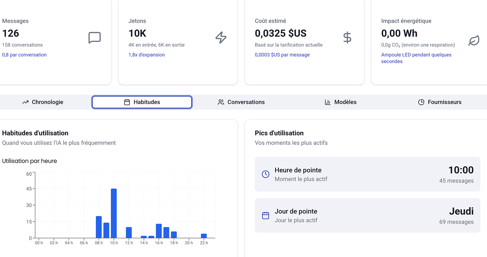
Task: Click the trending-line icon next to Chronologie
Action: click(26, 102)
